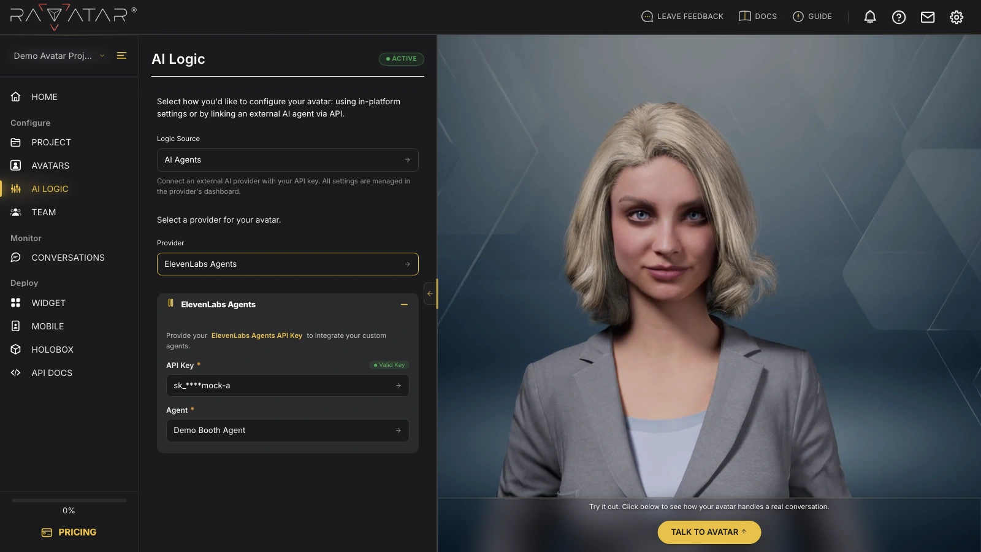Click the API Docs code icon
The width and height of the screenshot is (981, 552).
pyautogui.click(x=16, y=373)
